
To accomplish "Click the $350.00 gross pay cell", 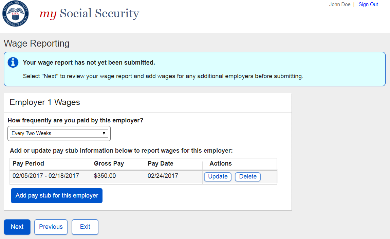I will [x=105, y=176].
